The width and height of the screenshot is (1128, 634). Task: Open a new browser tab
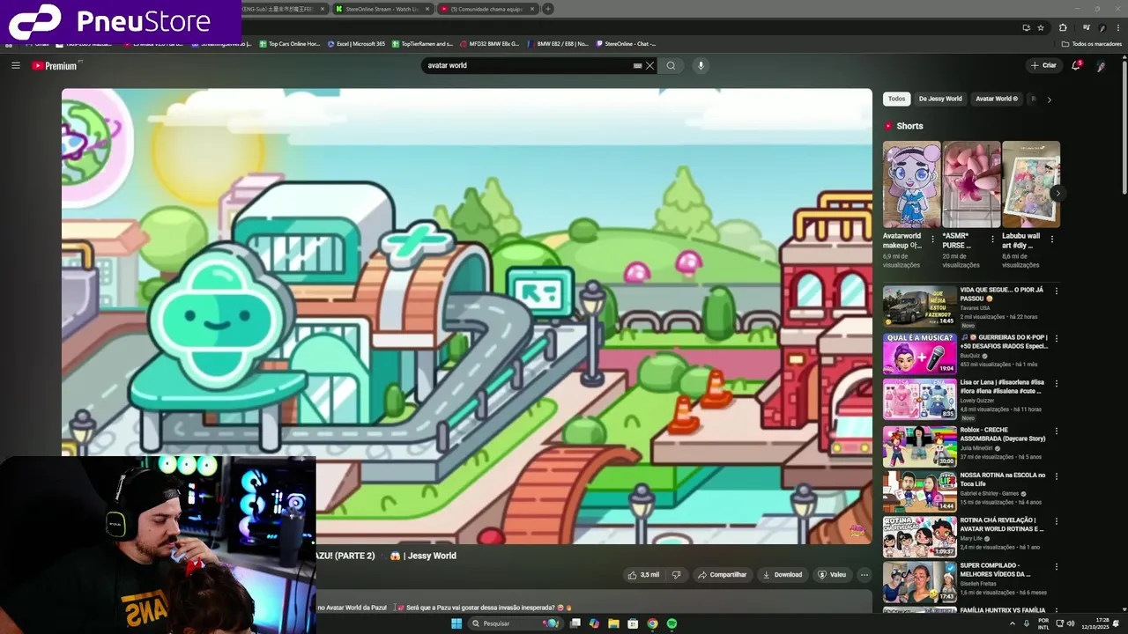(x=547, y=9)
